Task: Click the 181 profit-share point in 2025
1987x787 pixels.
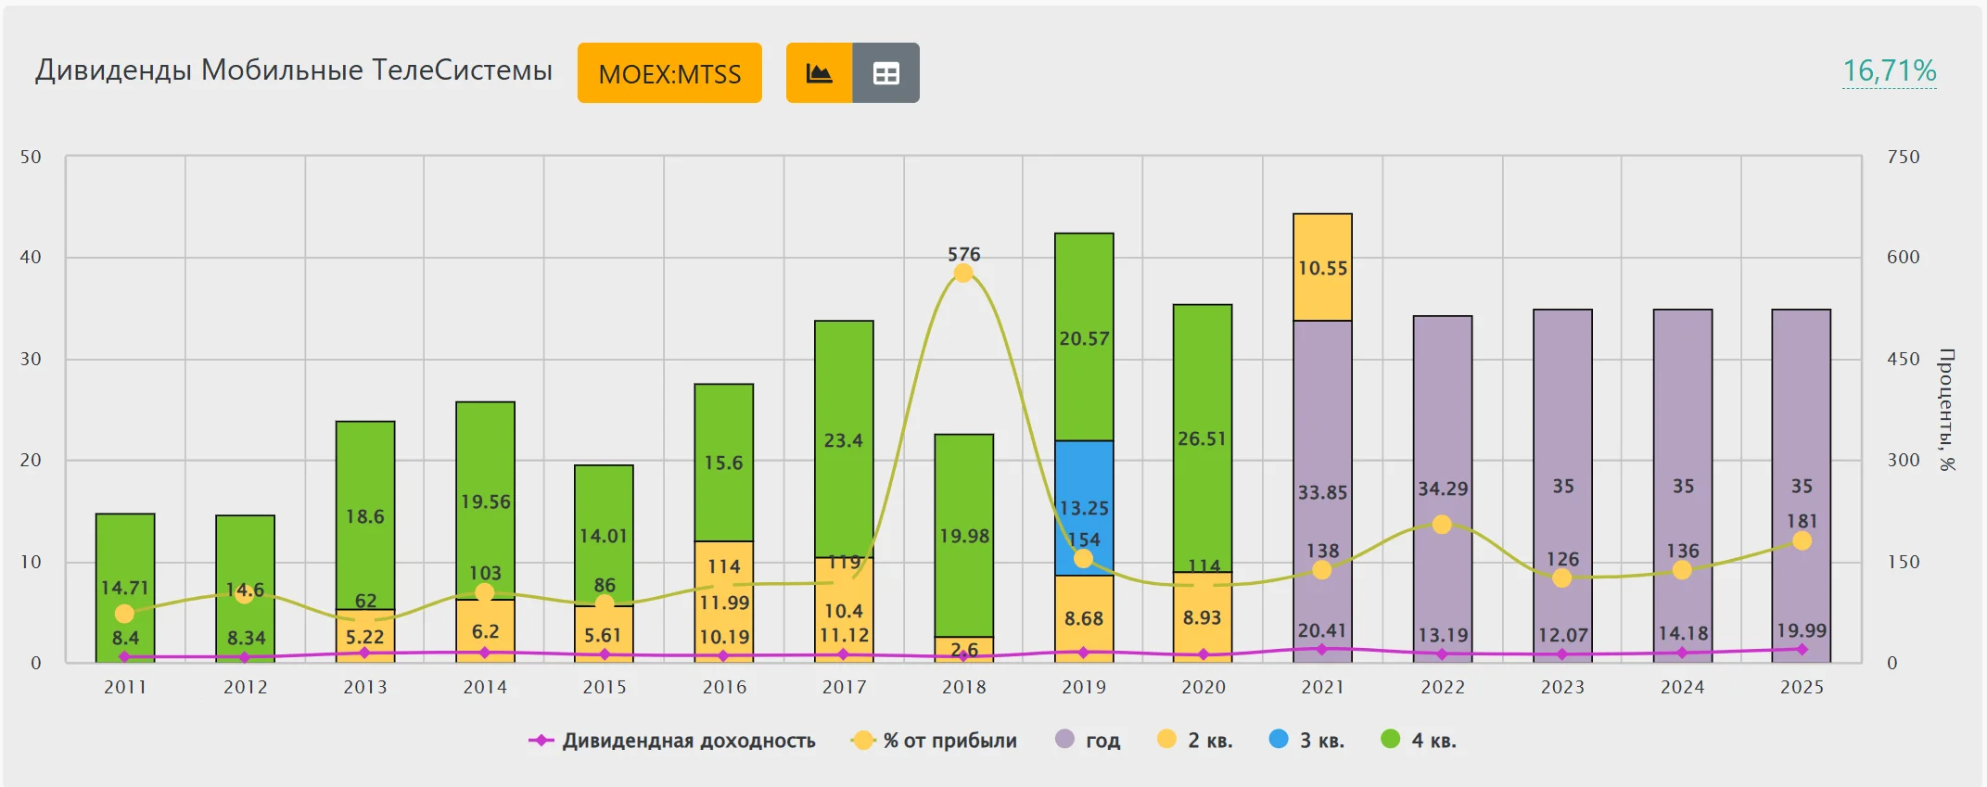Action: point(1802,540)
